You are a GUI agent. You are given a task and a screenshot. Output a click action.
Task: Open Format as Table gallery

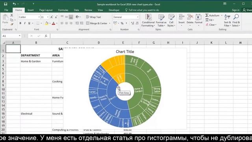tap(161, 21)
